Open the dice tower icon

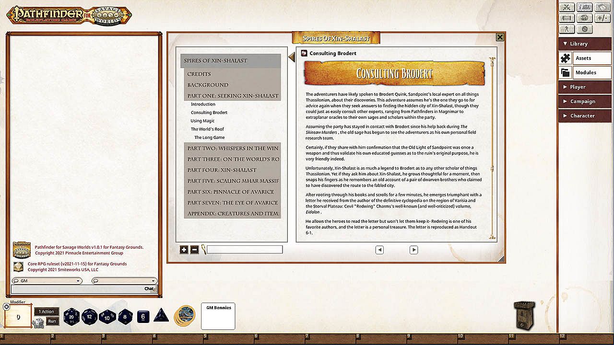tap(524, 315)
